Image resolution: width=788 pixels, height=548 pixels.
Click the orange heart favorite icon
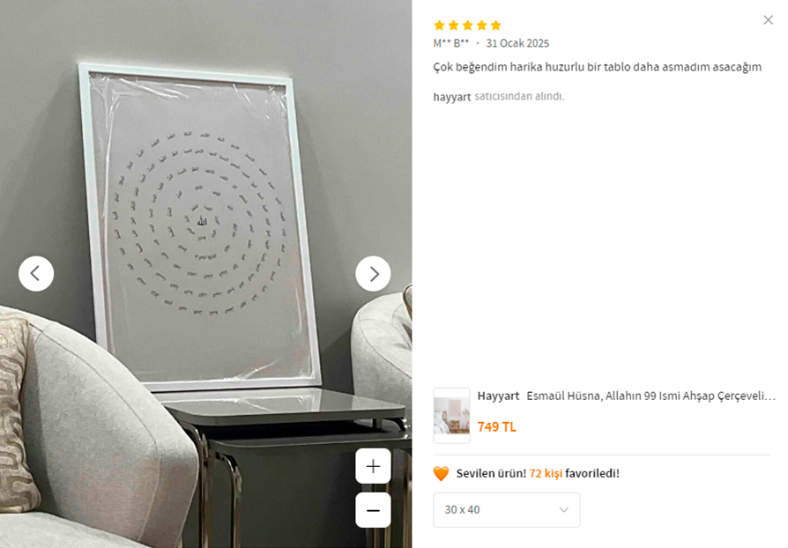[x=441, y=474]
